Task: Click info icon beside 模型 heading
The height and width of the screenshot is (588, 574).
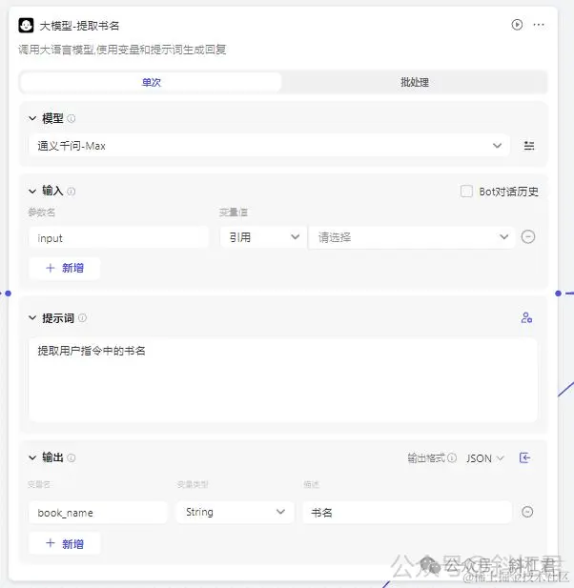Action: pyautogui.click(x=71, y=119)
